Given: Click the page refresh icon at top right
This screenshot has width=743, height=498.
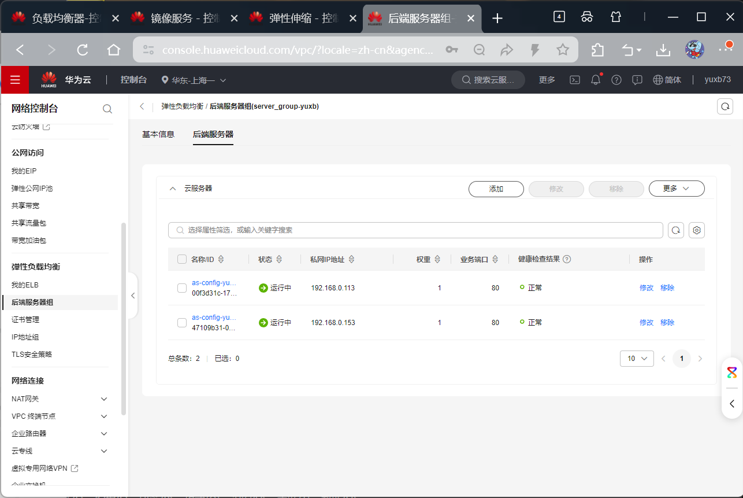Looking at the screenshot, I should click(725, 106).
